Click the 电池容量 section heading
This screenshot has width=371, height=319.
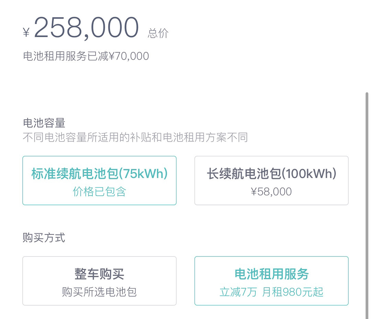pyautogui.click(x=44, y=123)
